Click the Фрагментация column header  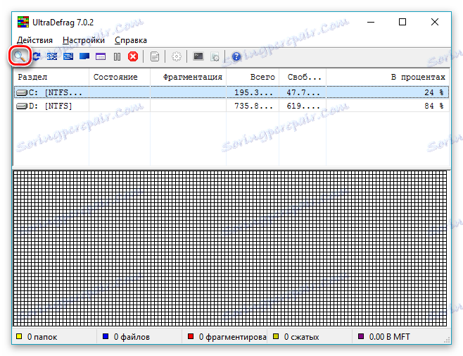[x=188, y=77]
